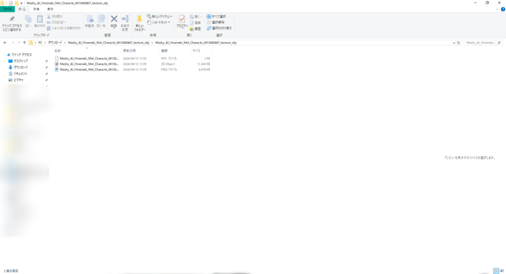Click 履歴 (History) in ribbon

195,29
